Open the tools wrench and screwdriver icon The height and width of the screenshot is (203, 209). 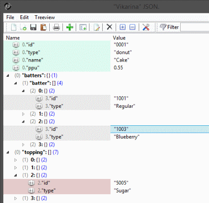click(x=146, y=27)
